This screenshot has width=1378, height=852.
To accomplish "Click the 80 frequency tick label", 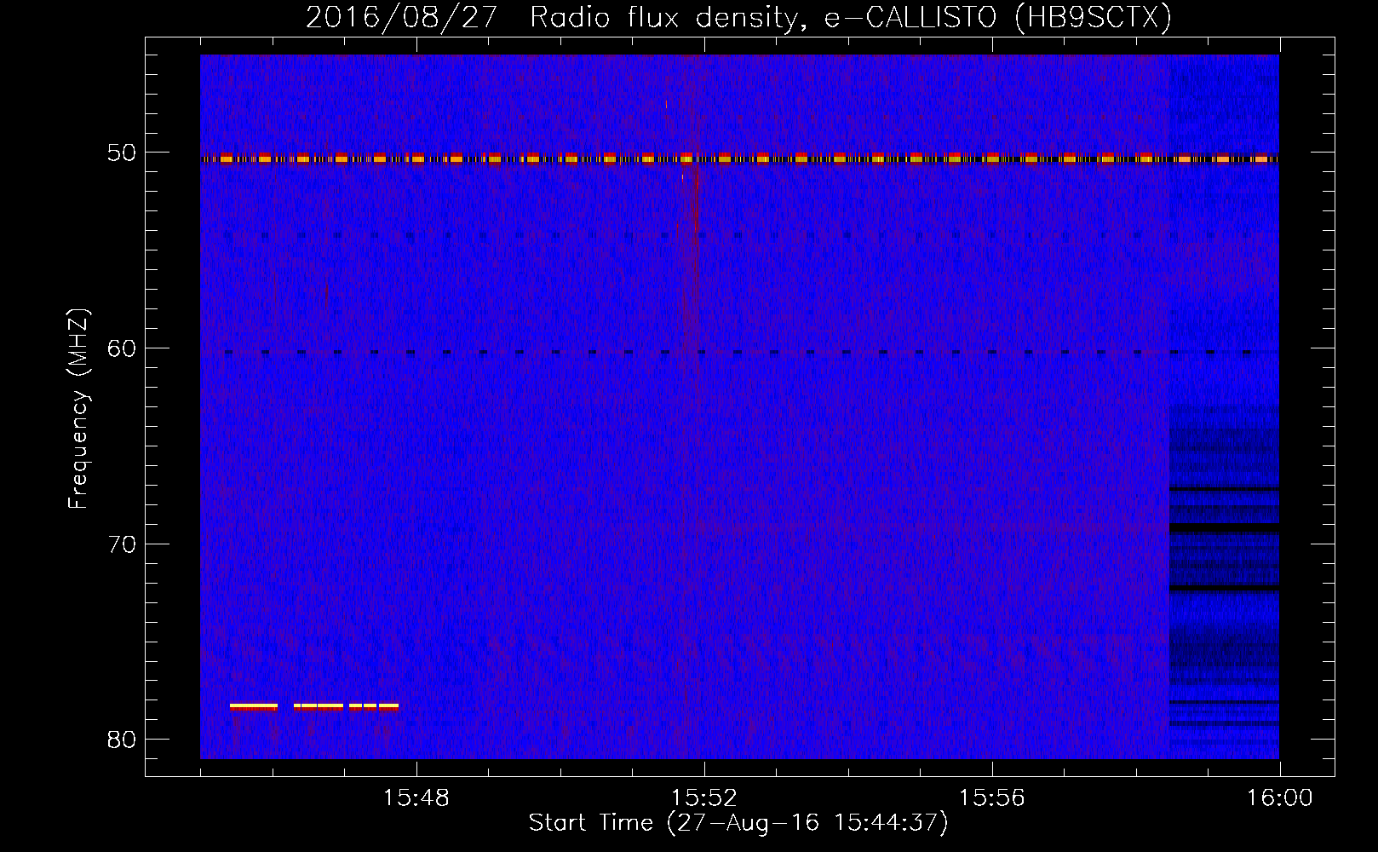I will 122,740.
